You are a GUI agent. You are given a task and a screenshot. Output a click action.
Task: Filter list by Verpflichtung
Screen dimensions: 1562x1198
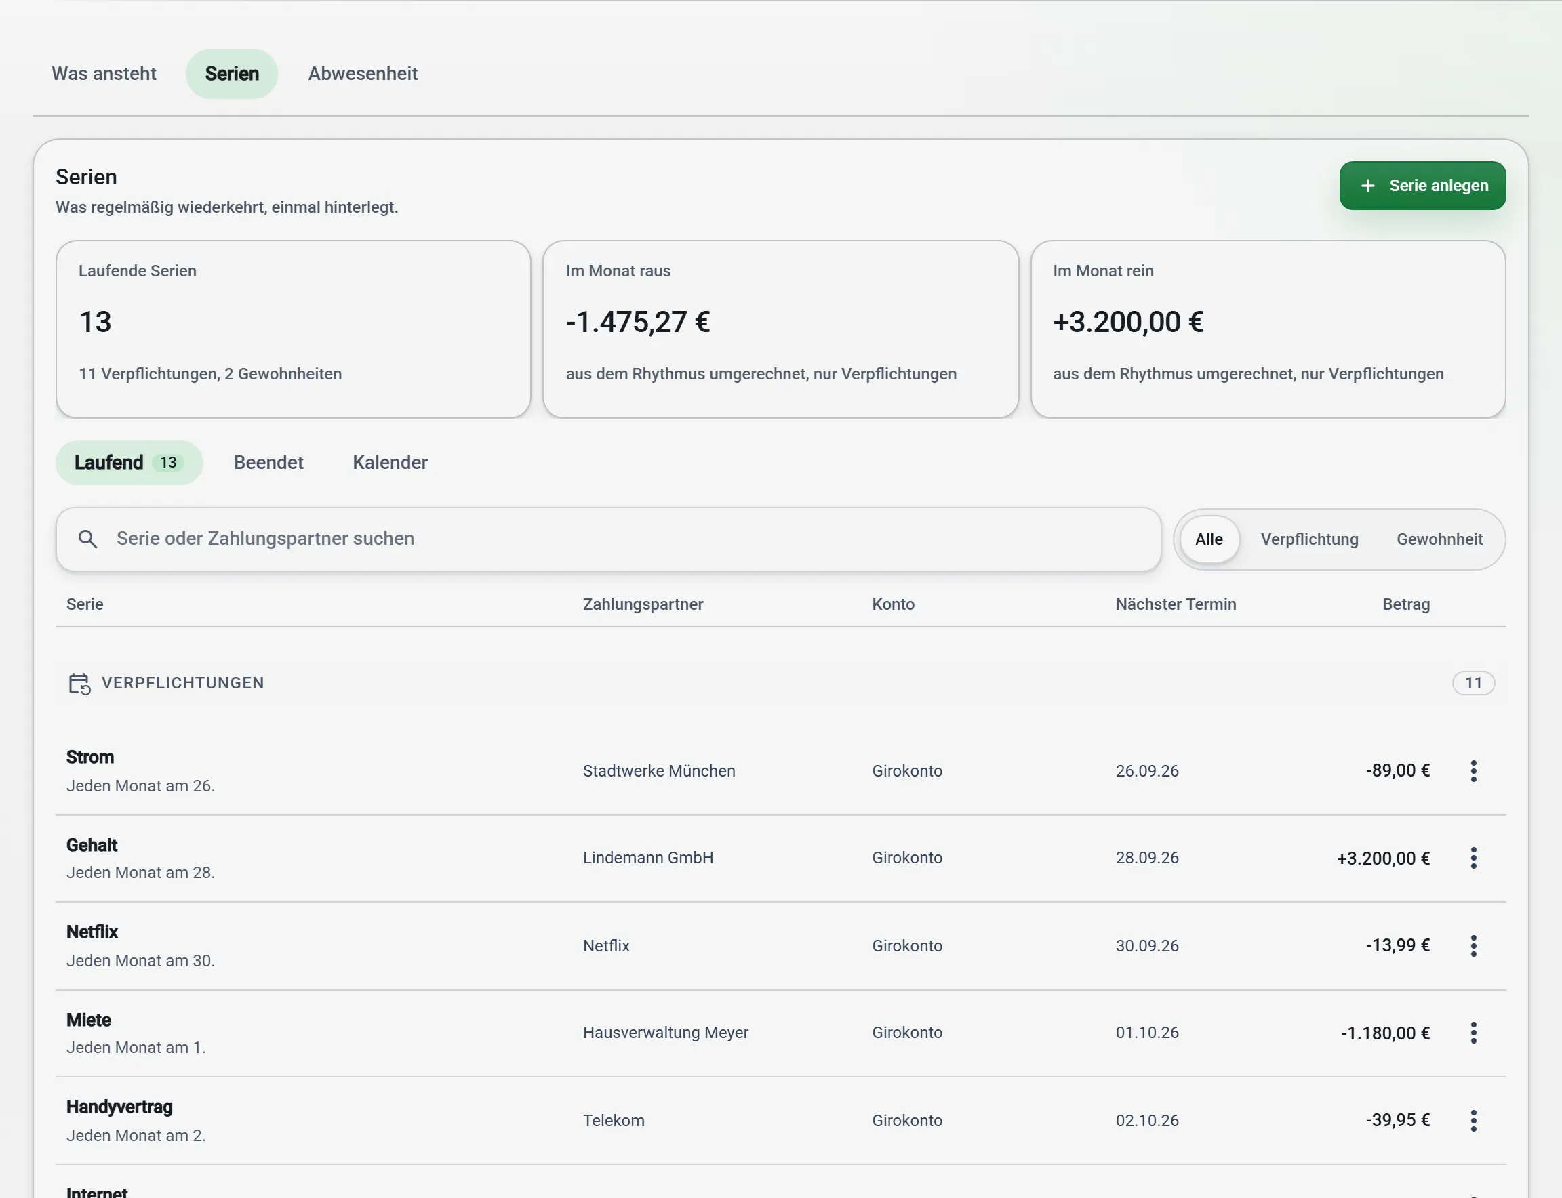1308,539
